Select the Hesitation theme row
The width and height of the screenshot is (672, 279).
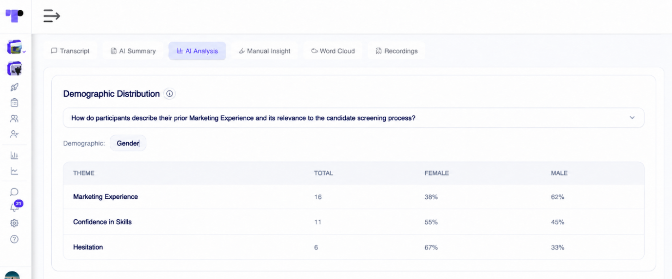point(354,247)
